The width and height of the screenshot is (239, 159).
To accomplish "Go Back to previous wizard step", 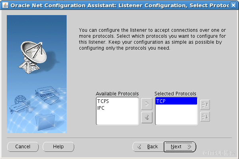I will coord(148,147).
